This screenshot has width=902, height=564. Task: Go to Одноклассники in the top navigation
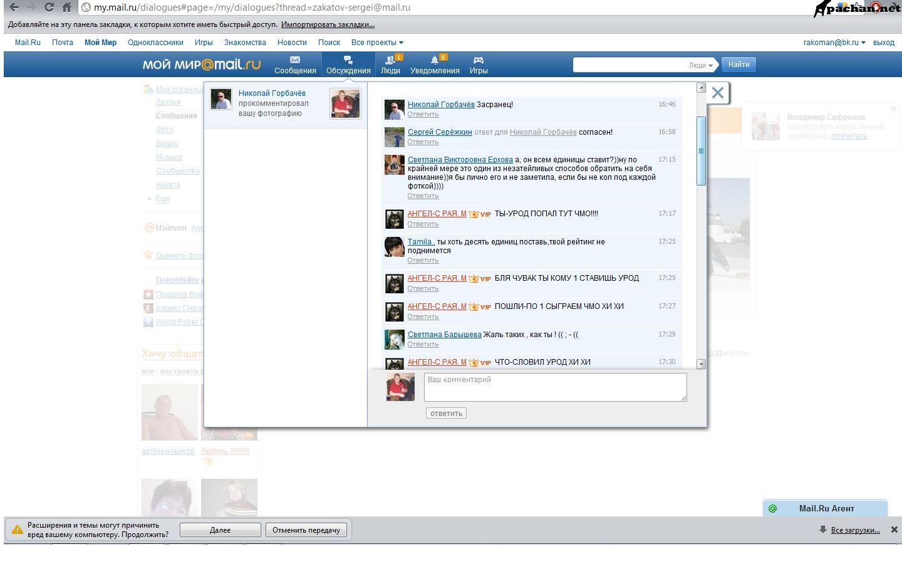point(155,43)
